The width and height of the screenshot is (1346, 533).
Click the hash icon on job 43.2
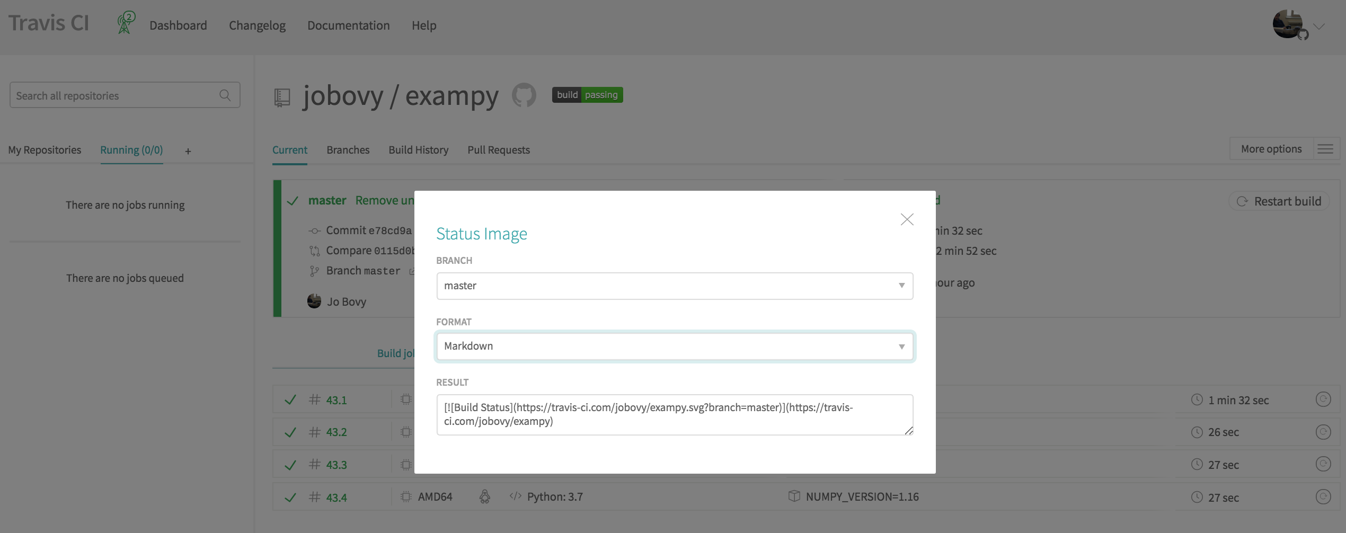pyautogui.click(x=315, y=432)
